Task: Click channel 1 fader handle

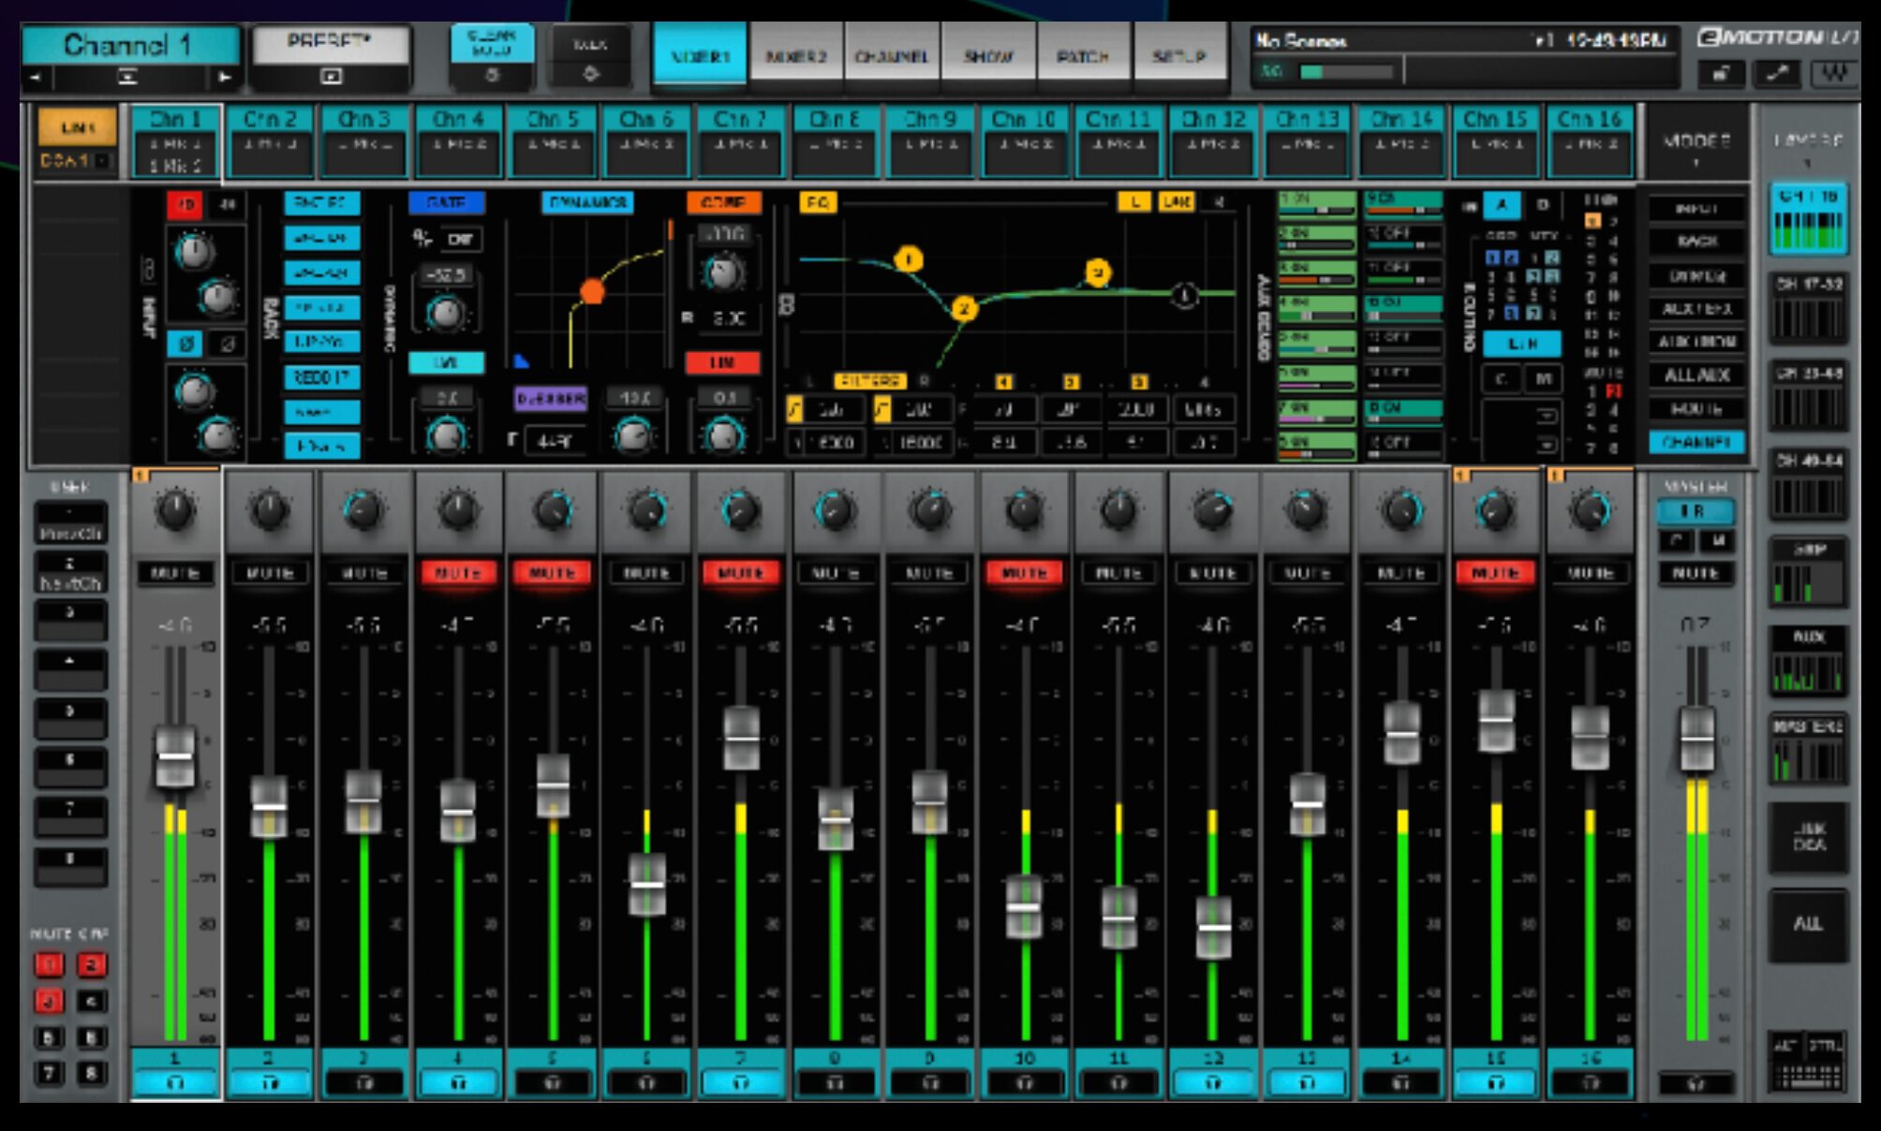Action: click(x=175, y=756)
